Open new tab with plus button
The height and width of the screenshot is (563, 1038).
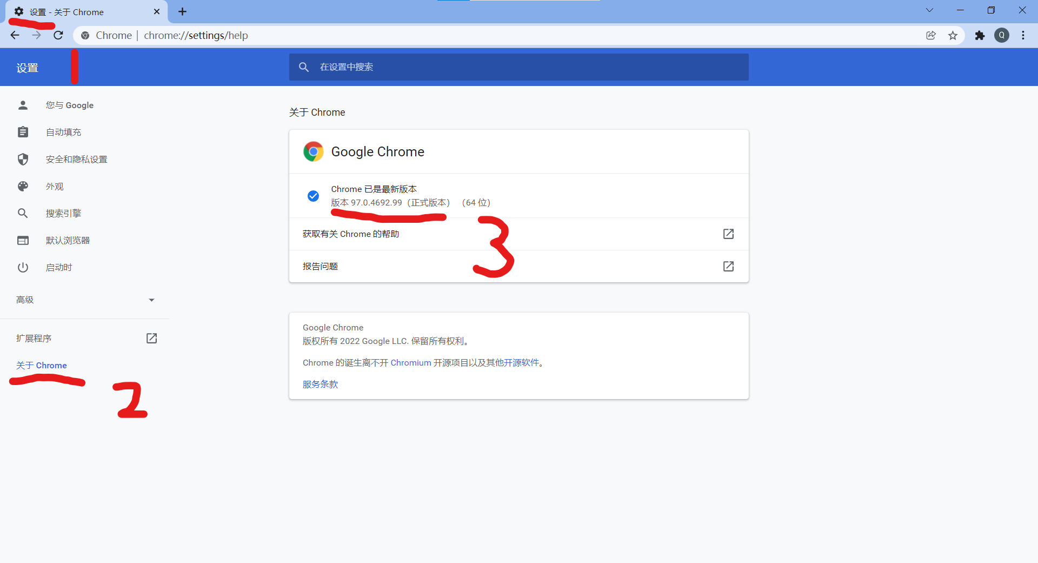pos(183,11)
